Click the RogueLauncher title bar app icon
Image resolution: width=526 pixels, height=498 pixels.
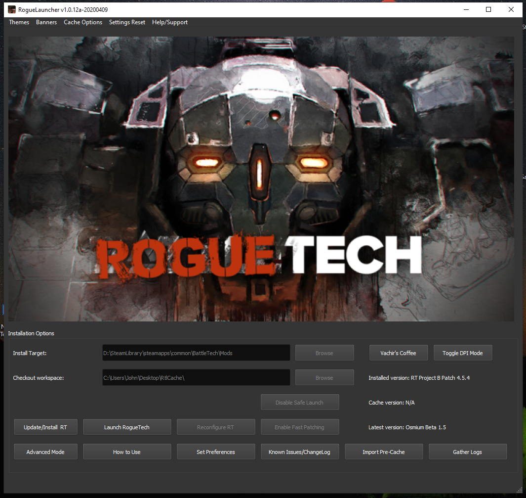click(x=12, y=9)
